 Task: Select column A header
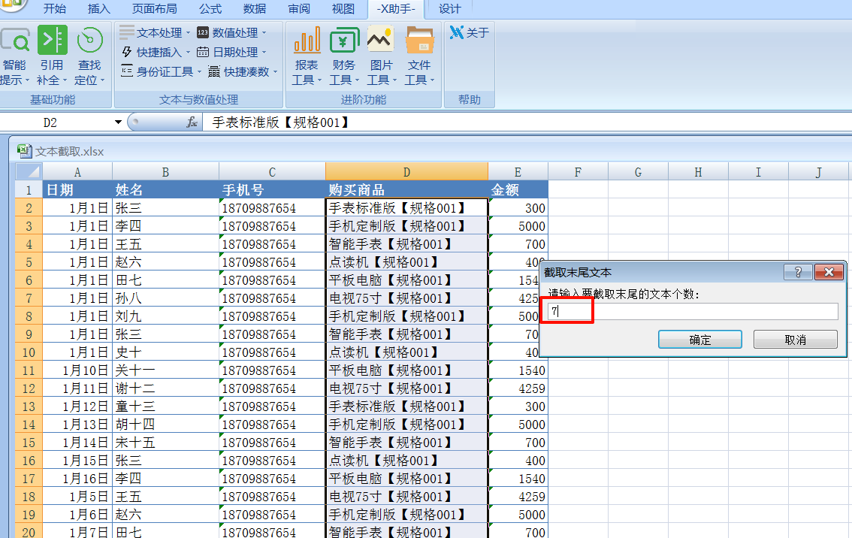77,172
